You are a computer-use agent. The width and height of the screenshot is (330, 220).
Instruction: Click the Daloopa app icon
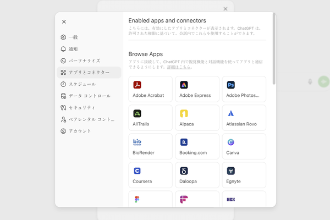pyautogui.click(x=184, y=170)
